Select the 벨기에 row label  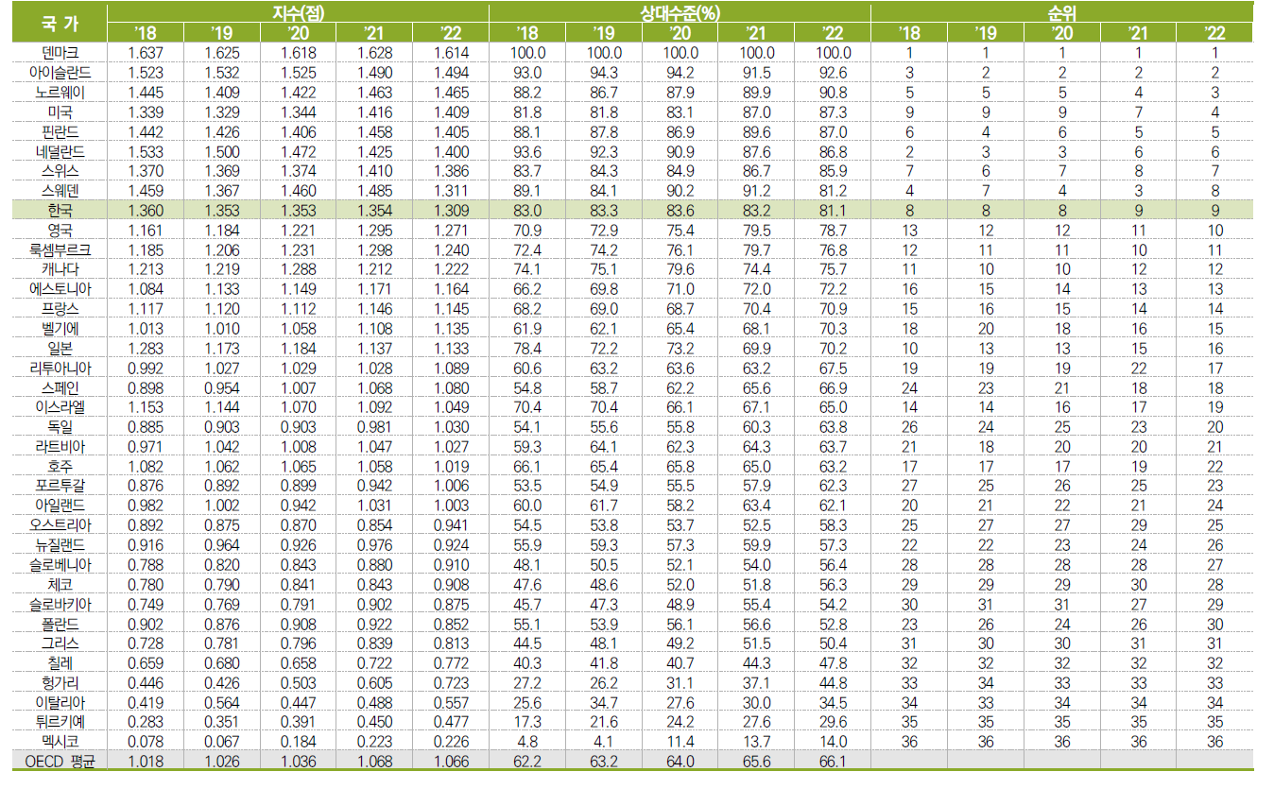[60, 328]
